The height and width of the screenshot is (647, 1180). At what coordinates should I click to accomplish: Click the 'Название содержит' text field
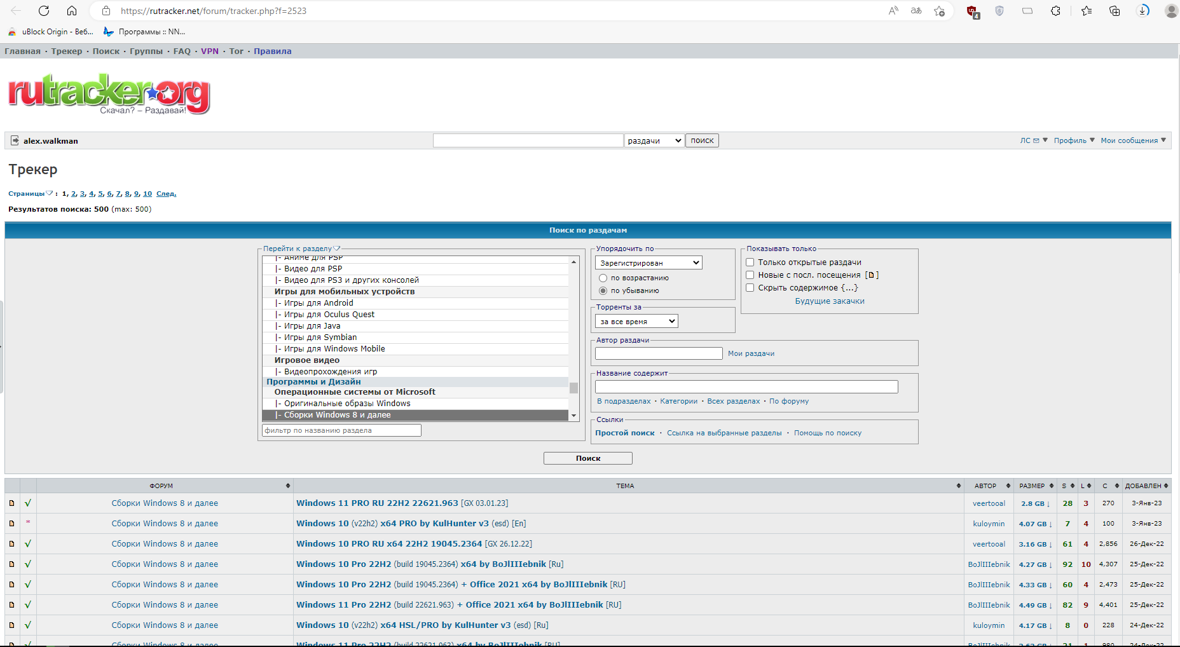[x=746, y=387]
